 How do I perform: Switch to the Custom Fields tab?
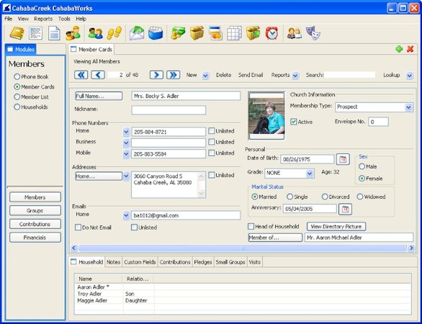click(140, 262)
